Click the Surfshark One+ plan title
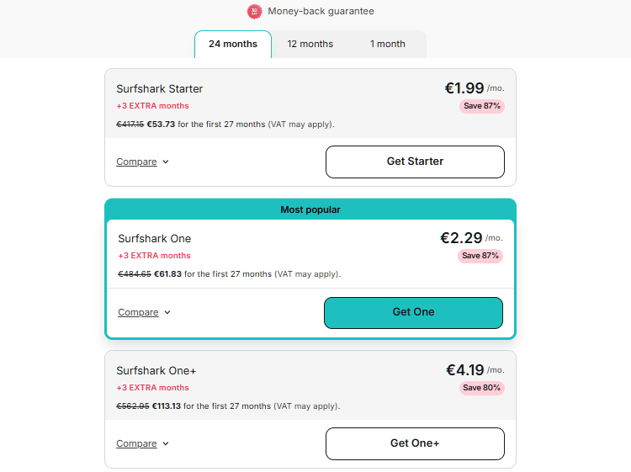 [156, 370]
